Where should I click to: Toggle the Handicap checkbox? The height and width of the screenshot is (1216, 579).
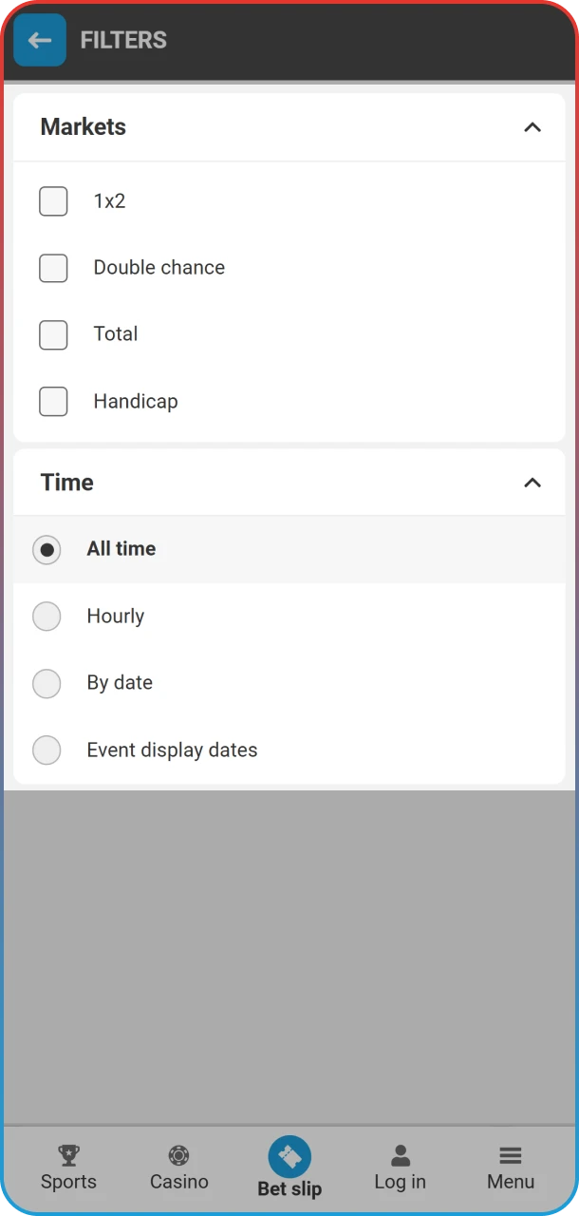[x=53, y=401]
